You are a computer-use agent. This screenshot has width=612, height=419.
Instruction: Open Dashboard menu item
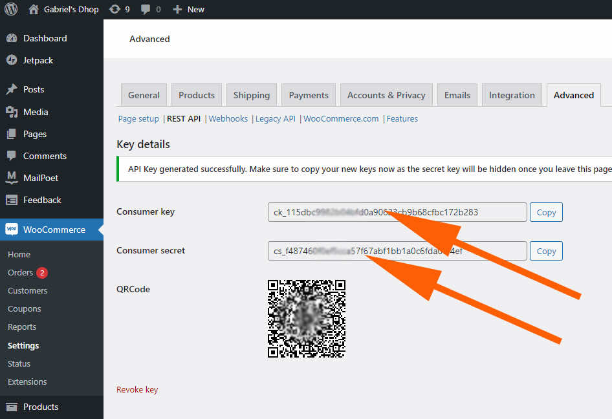pyautogui.click(x=45, y=38)
